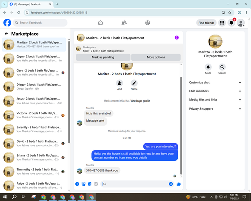The image size is (251, 201).
Task: Click the Search Facebook box
Action: 40,23
